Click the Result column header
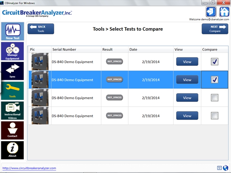 (115, 49)
